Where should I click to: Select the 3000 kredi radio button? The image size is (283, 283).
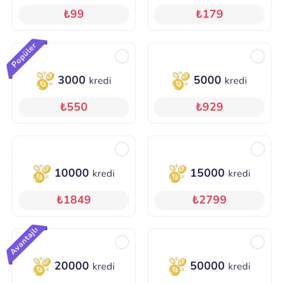pyautogui.click(x=122, y=57)
